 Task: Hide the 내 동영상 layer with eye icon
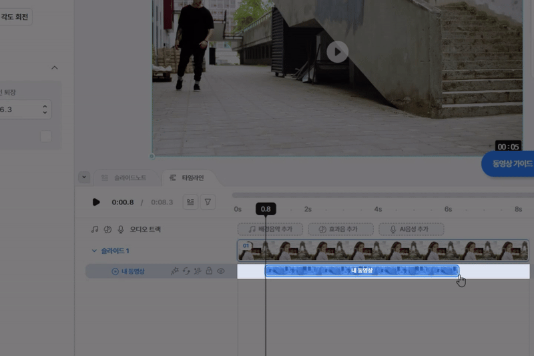pyautogui.click(x=221, y=271)
